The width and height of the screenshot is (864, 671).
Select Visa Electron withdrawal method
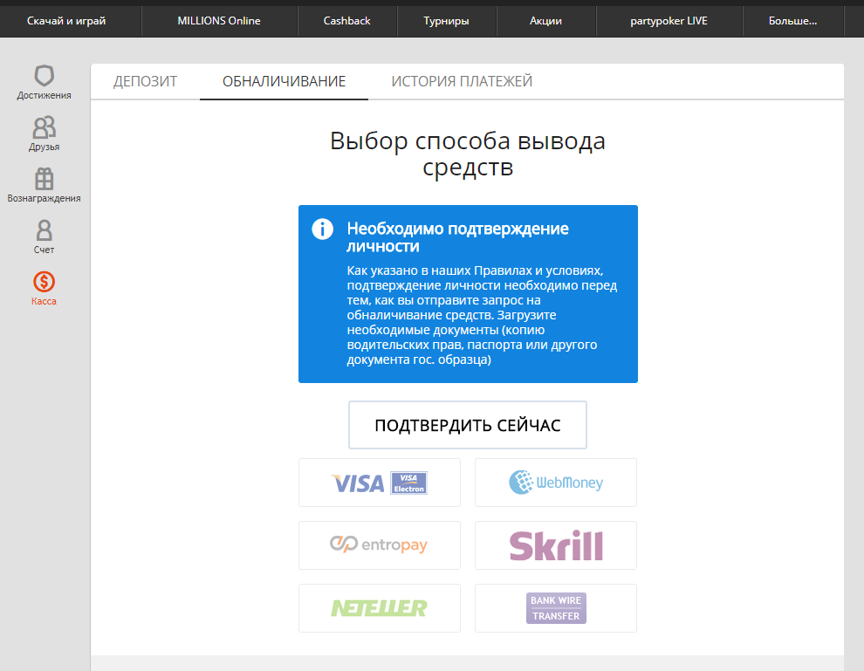(x=380, y=483)
